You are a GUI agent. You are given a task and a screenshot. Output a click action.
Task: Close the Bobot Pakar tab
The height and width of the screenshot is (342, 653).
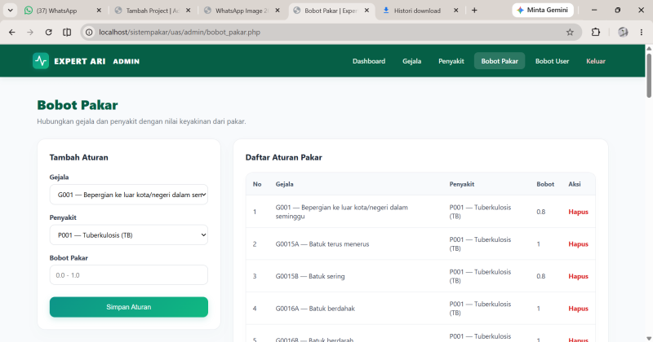coord(366,11)
